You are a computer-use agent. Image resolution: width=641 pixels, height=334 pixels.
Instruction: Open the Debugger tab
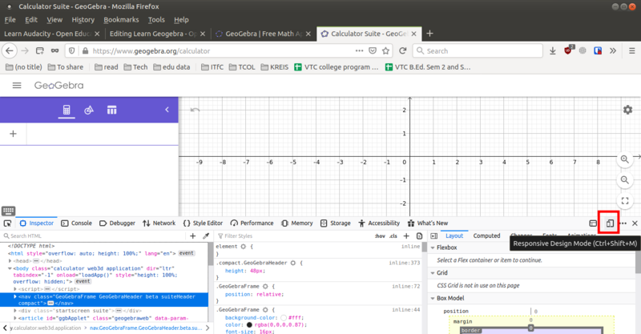[117, 223]
